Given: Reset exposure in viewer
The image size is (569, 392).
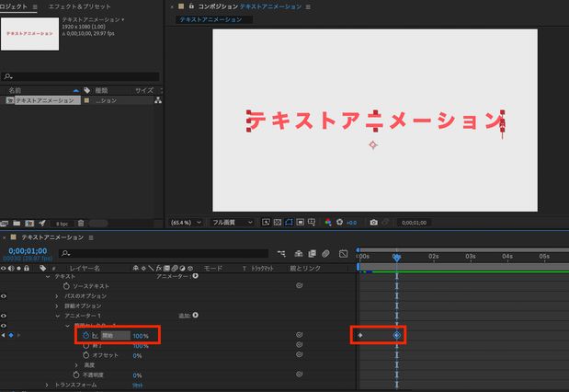Looking at the screenshot, I should click(x=340, y=222).
